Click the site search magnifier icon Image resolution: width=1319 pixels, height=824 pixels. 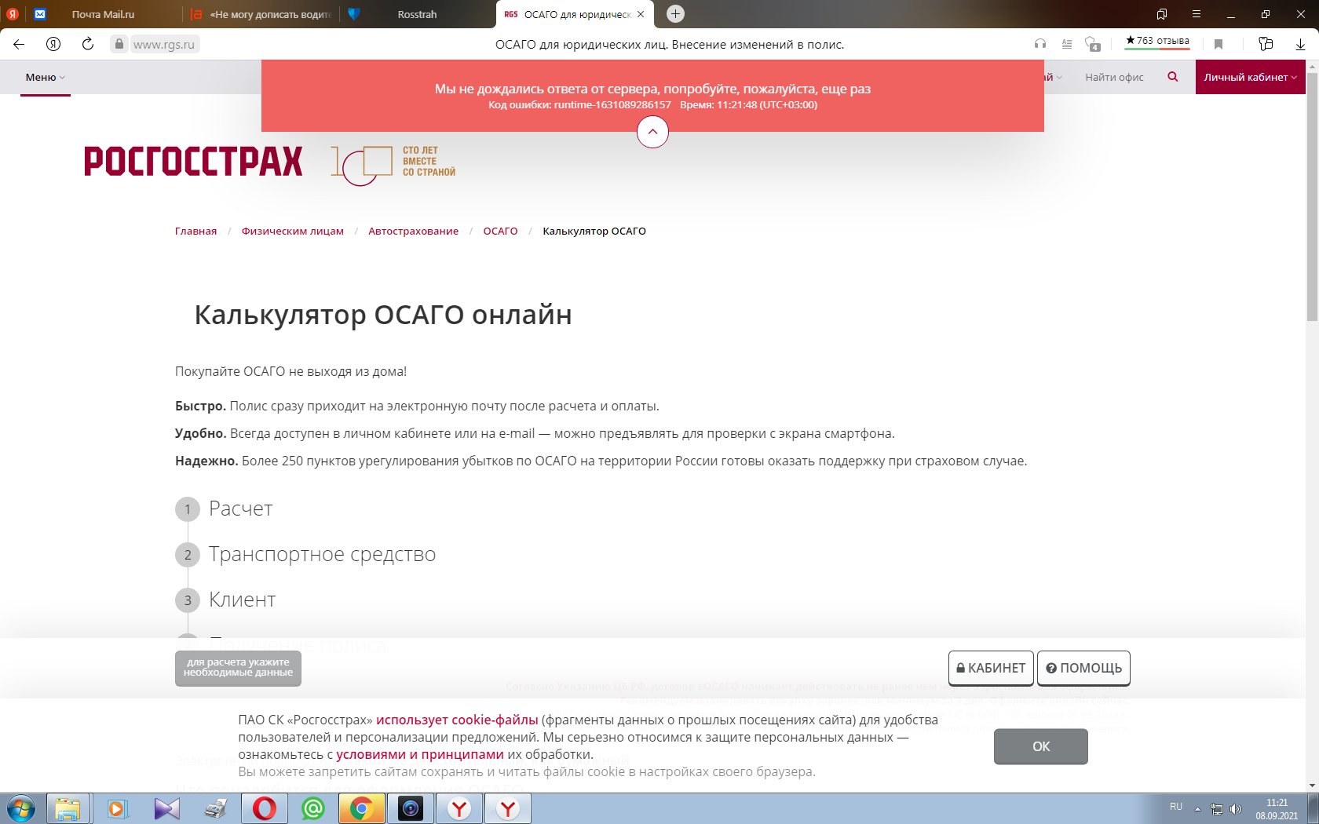[x=1173, y=77]
